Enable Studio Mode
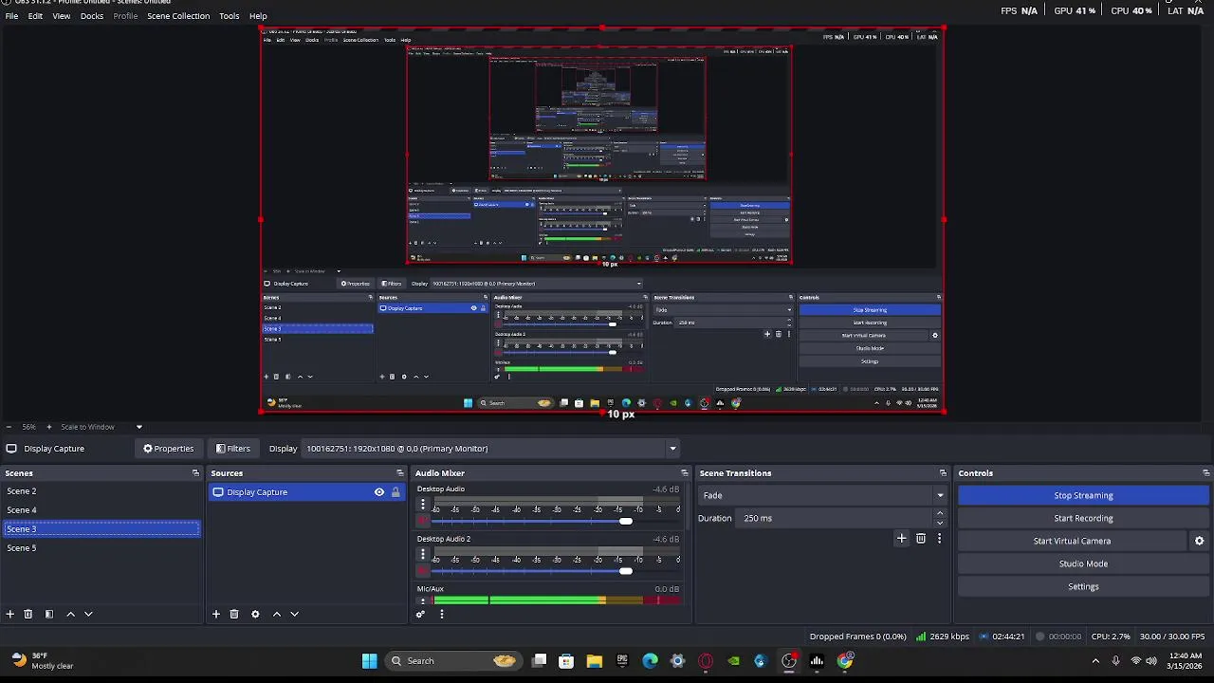 coord(1083,563)
